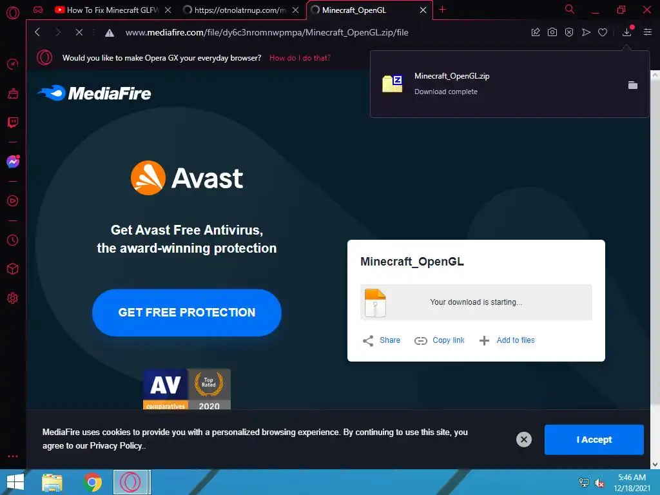The width and height of the screenshot is (660, 495).
Task: Add page to bookmarks heart icon
Action: pyautogui.click(x=603, y=32)
